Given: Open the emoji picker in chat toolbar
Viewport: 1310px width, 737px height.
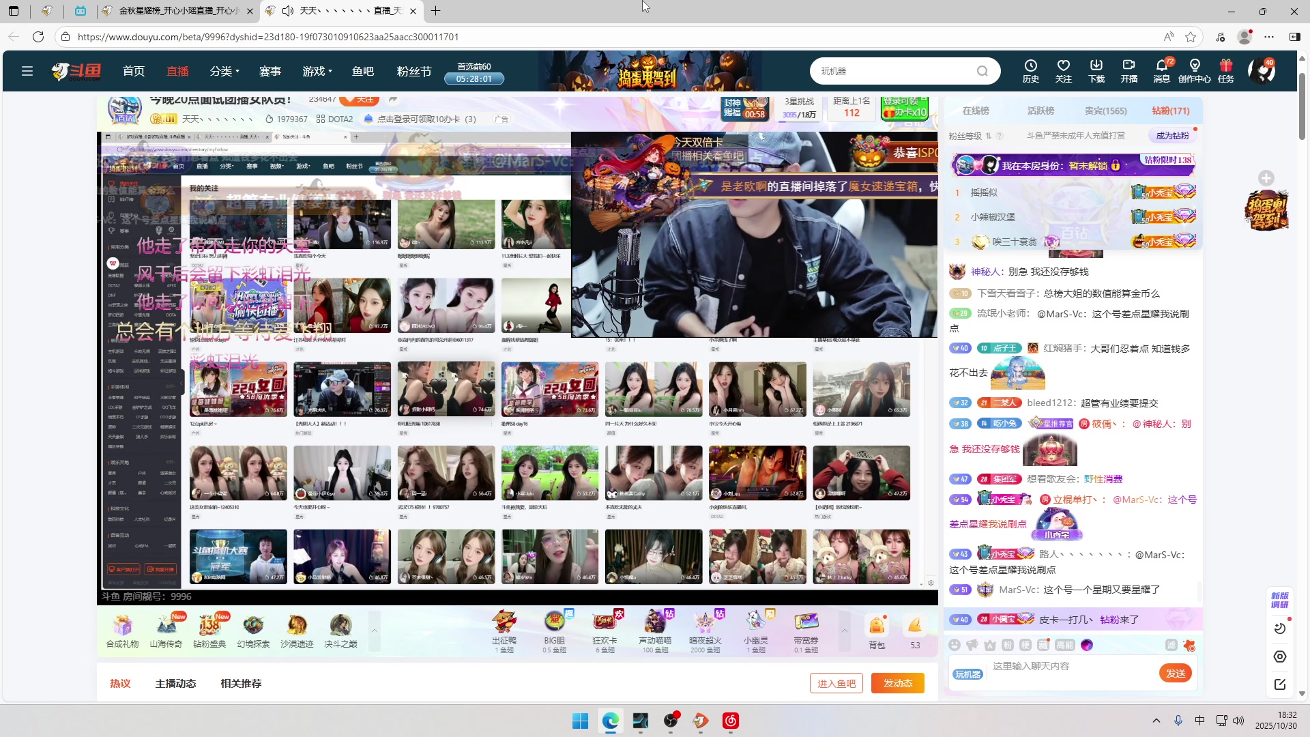Looking at the screenshot, I should (x=955, y=645).
